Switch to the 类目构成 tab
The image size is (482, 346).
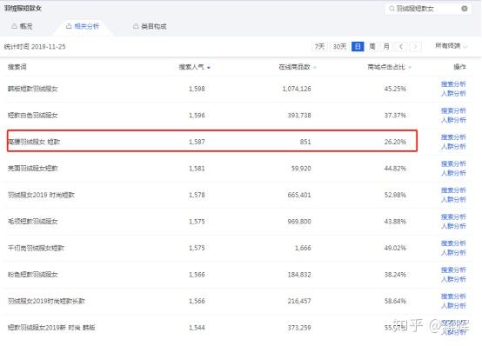[x=150, y=26]
